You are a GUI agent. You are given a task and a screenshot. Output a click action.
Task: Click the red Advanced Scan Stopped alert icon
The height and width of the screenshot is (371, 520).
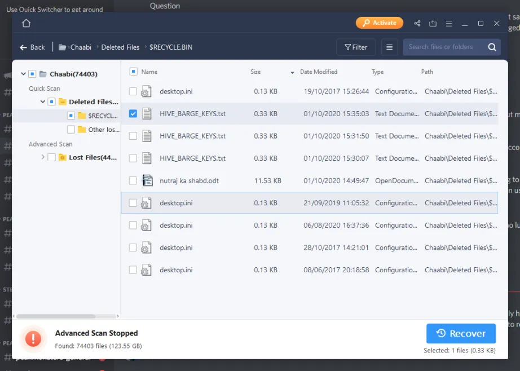click(x=33, y=338)
